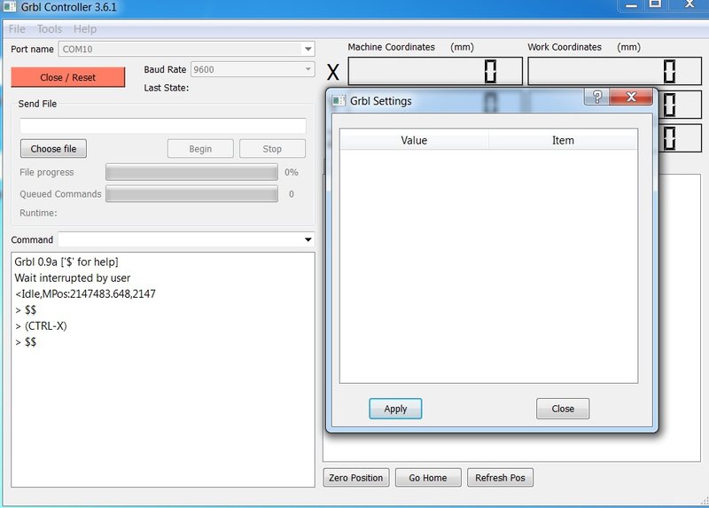Viewport: 709px width, 508px height.
Task: Click the File progress bar
Action: pos(191,172)
